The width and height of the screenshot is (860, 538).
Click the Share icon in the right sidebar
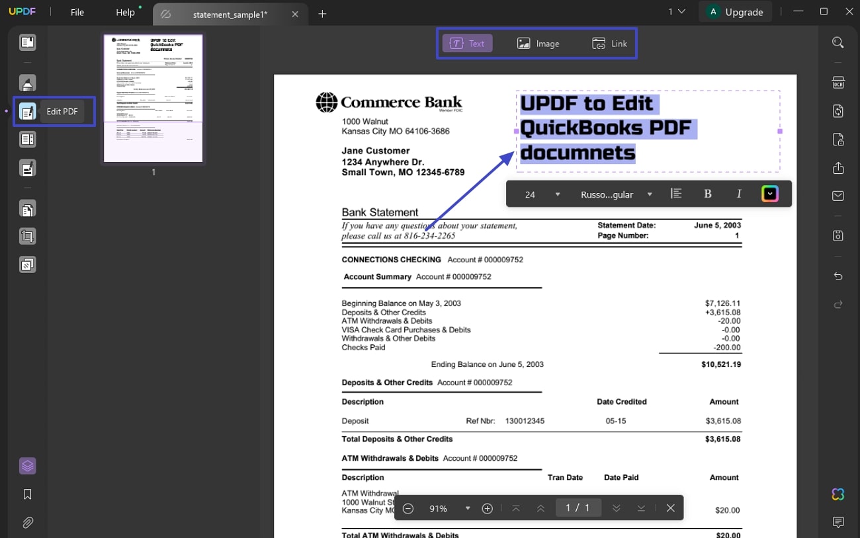tap(838, 167)
